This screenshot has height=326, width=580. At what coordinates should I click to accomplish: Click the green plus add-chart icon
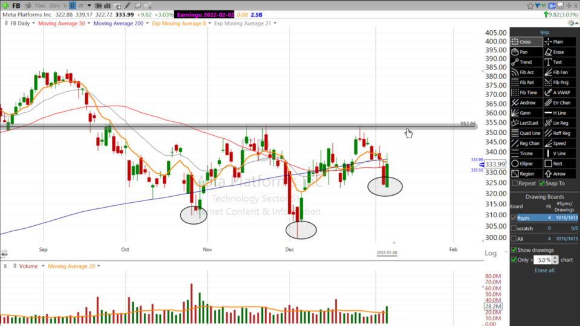point(5,5)
